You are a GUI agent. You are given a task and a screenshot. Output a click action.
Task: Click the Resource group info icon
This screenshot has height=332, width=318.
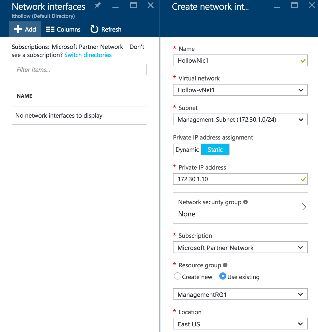[x=225, y=265]
